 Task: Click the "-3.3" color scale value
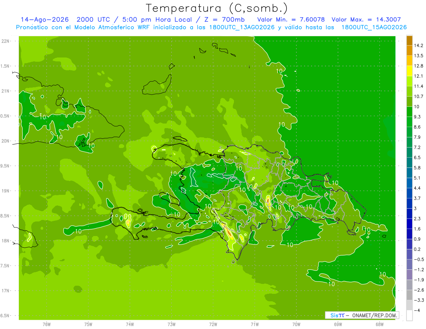coord(419,300)
